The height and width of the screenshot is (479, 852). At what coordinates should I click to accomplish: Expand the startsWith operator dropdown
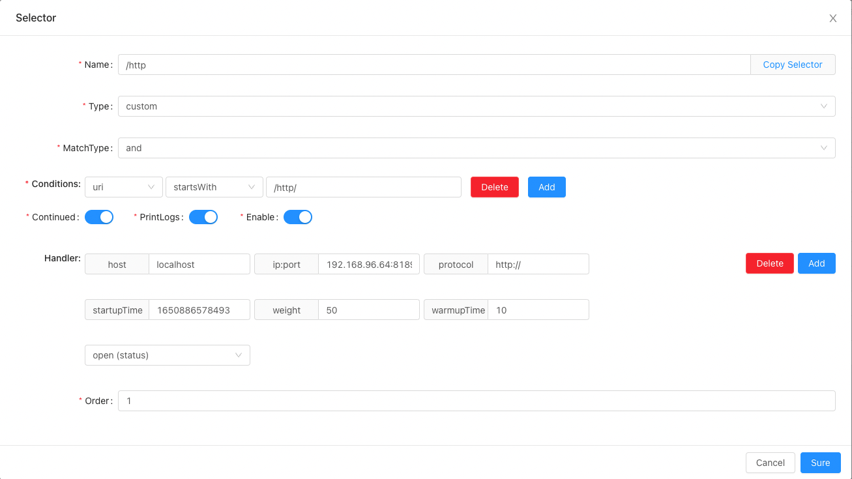(x=214, y=187)
